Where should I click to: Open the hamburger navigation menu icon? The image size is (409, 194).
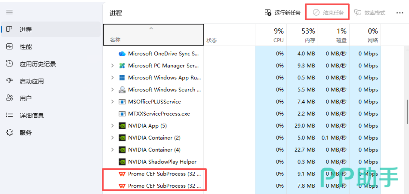(9, 12)
